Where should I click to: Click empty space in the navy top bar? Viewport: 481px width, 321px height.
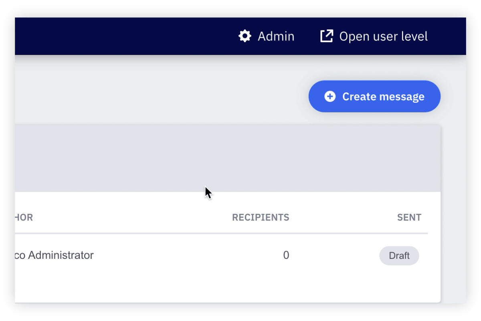pos(120,36)
